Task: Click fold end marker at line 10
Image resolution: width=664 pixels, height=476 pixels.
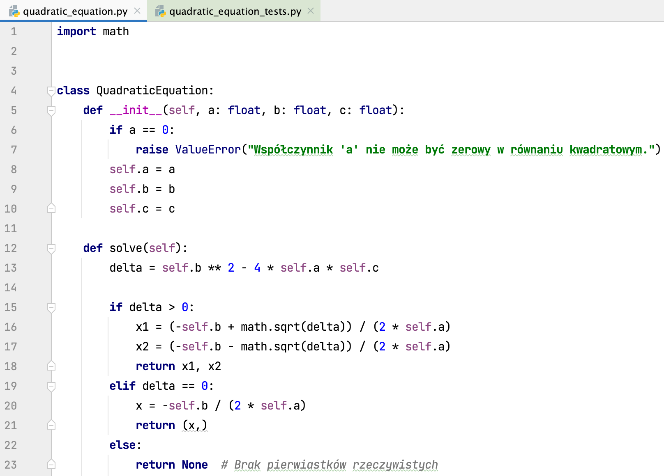Action: click(51, 209)
